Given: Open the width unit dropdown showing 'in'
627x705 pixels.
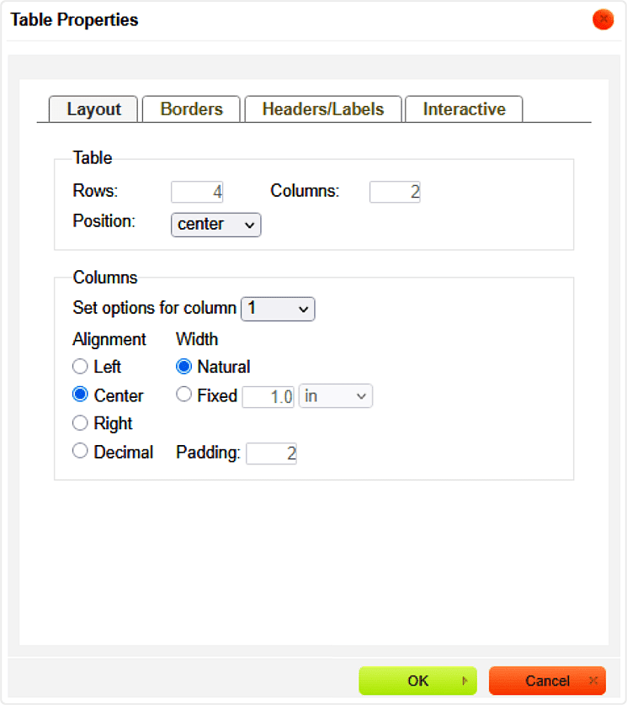Looking at the screenshot, I should tap(336, 396).
